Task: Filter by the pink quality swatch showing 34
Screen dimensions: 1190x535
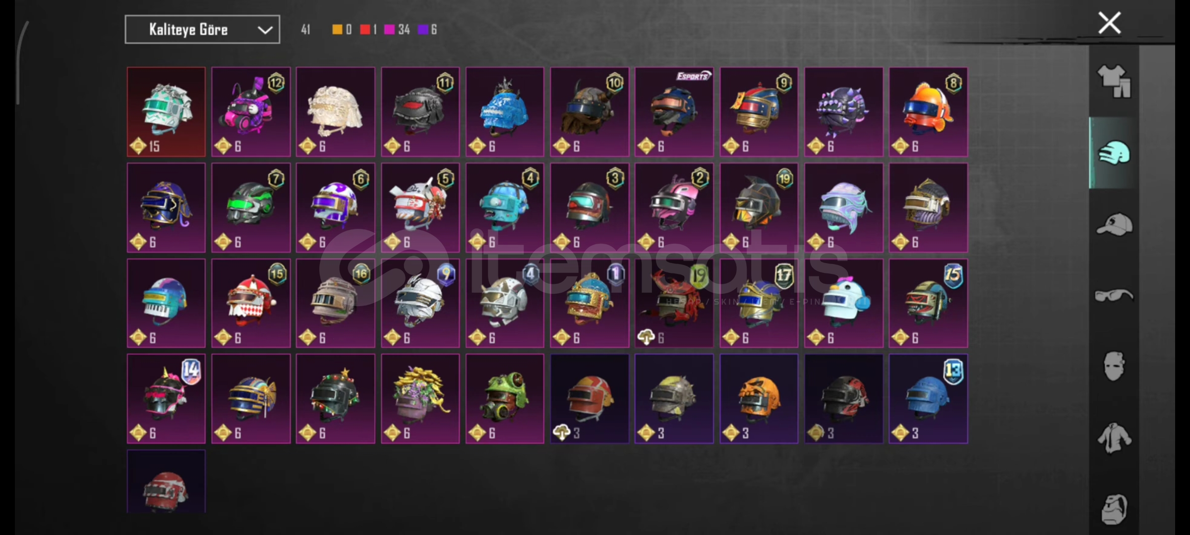Action: [390, 30]
